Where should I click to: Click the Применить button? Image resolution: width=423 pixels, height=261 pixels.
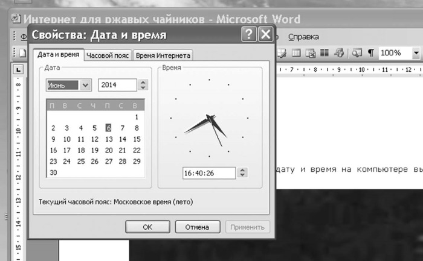coord(247,227)
